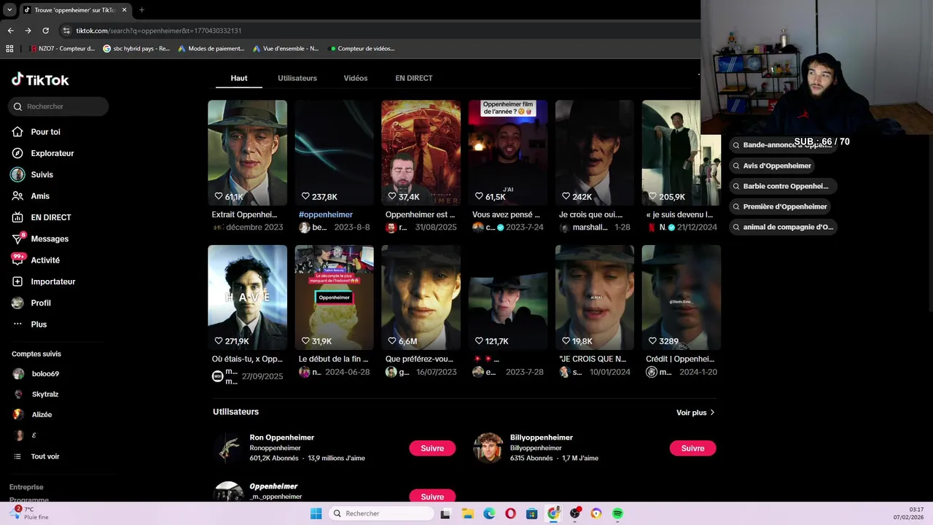933x525 pixels.
Task: Open video with 237,8K likes
Action: click(334, 153)
